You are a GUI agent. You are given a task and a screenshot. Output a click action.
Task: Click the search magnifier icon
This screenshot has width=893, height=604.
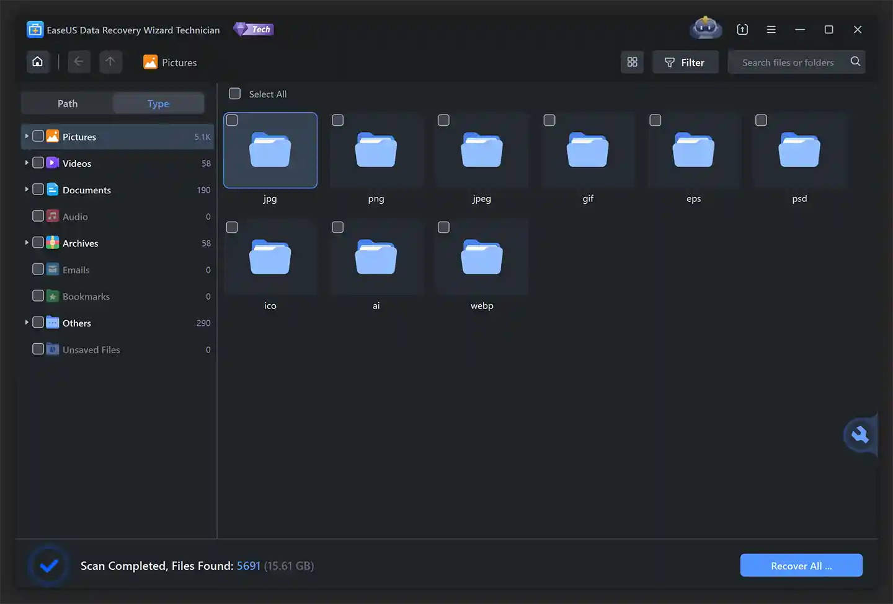click(855, 61)
